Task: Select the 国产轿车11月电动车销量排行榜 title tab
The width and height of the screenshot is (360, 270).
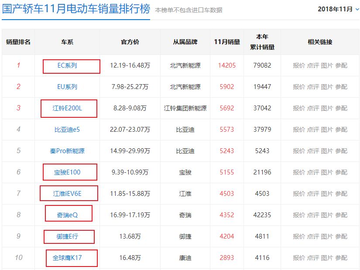Action: click(76, 9)
